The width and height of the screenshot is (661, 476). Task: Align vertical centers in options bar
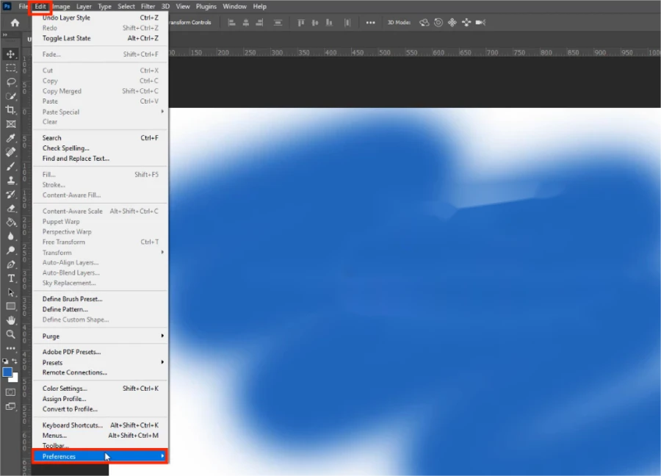[x=315, y=23]
